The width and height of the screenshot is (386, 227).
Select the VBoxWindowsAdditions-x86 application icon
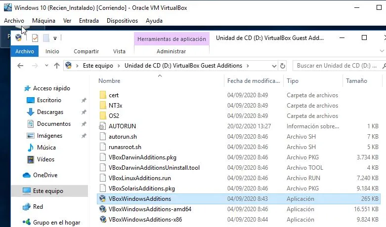[102, 219]
